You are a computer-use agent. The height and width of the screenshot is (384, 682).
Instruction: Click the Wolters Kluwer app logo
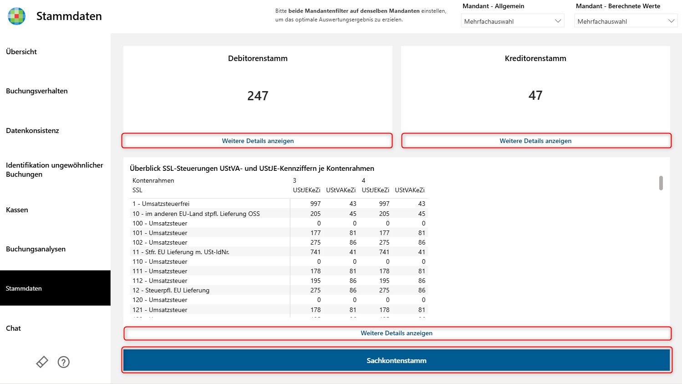(x=16, y=16)
